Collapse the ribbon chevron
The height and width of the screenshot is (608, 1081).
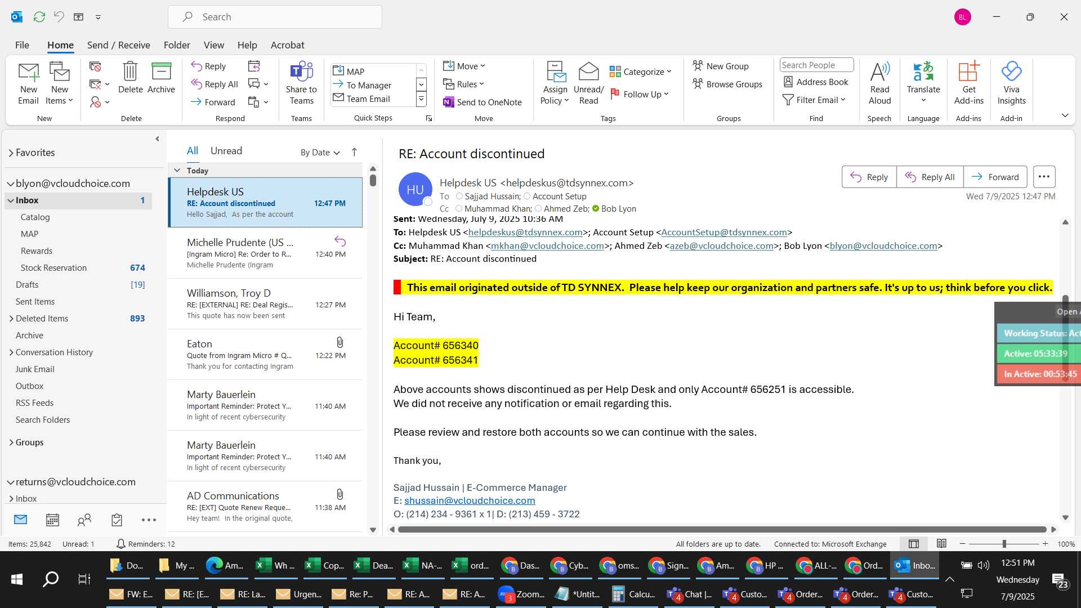pos(1065,115)
